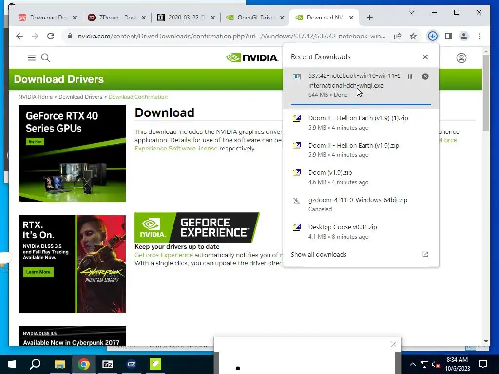Image resolution: width=499 pixels, height=374 pixels.
Task: Open the GeForce Experience banner image
Action: click(x=197, y=227)
